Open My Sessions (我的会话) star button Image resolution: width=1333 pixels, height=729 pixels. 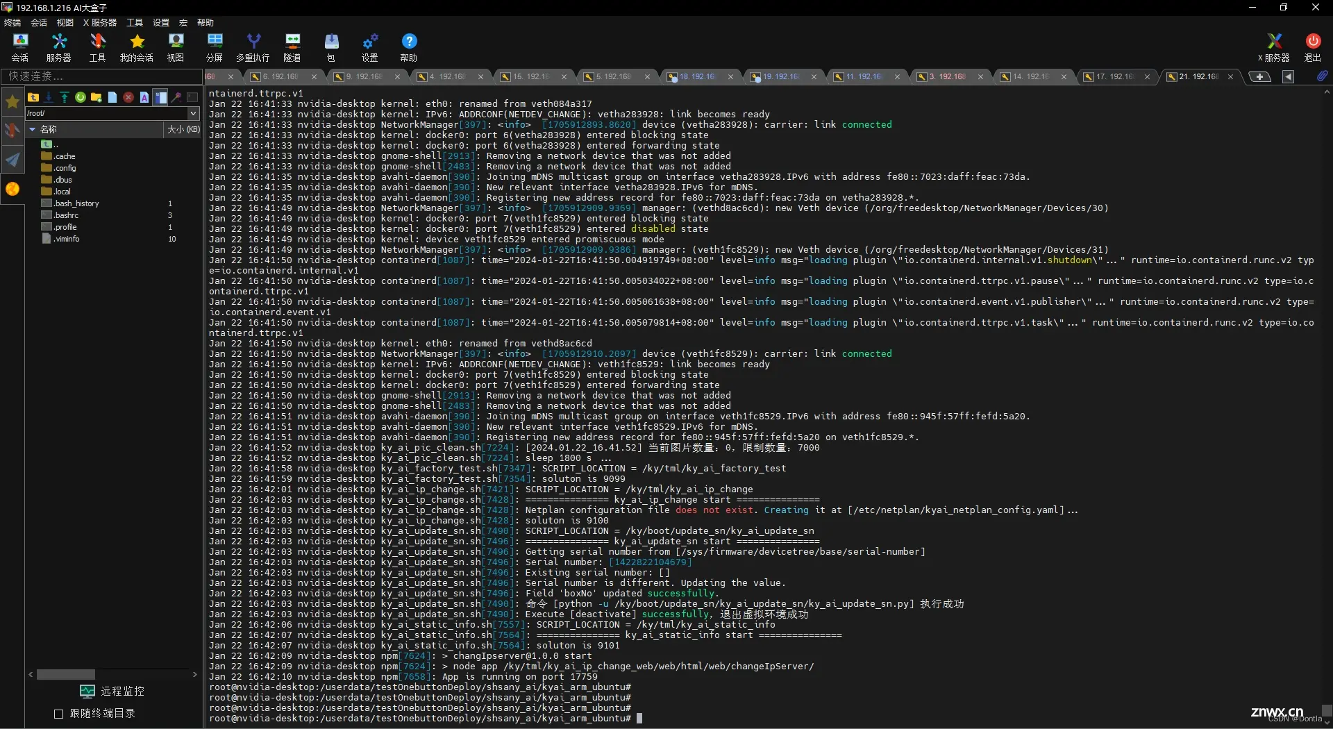coord(137,47)
